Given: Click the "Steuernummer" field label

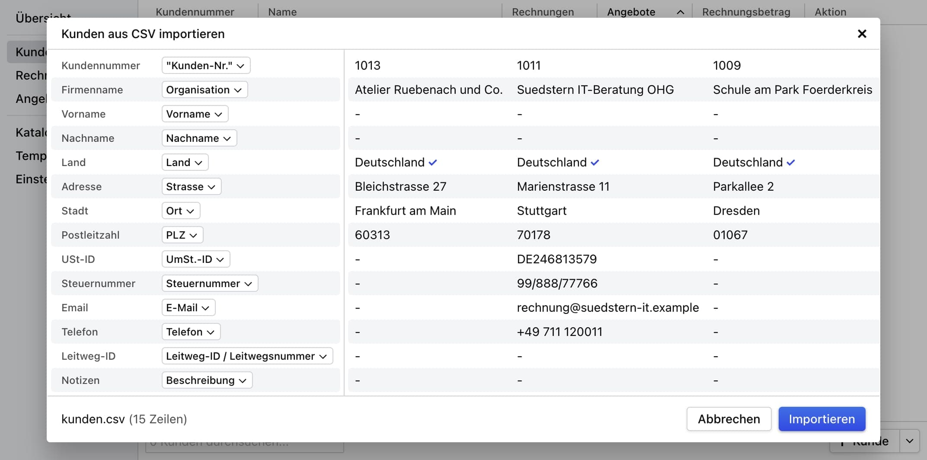Looking at the screenshot, I should 98,283.
